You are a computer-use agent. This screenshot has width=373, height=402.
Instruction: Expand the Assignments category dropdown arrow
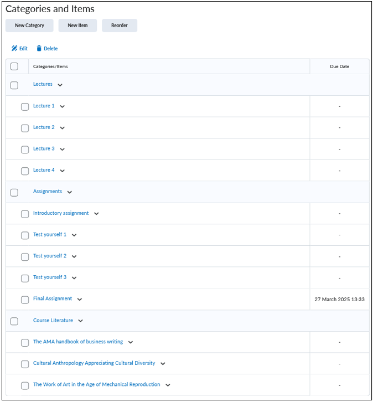click(69, 192)
